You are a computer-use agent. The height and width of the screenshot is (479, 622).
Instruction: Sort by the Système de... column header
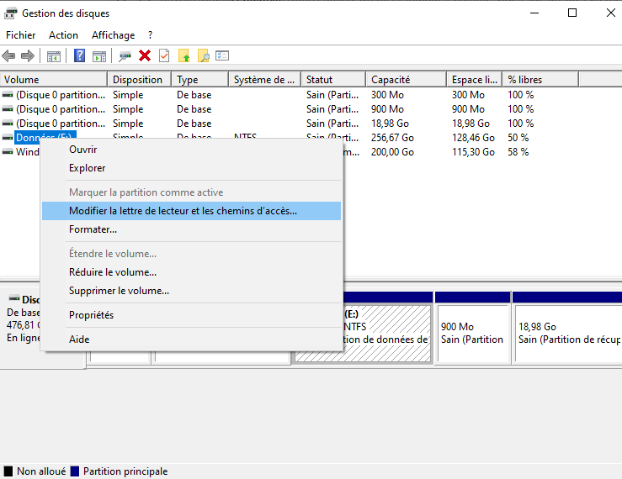(264, 80)
